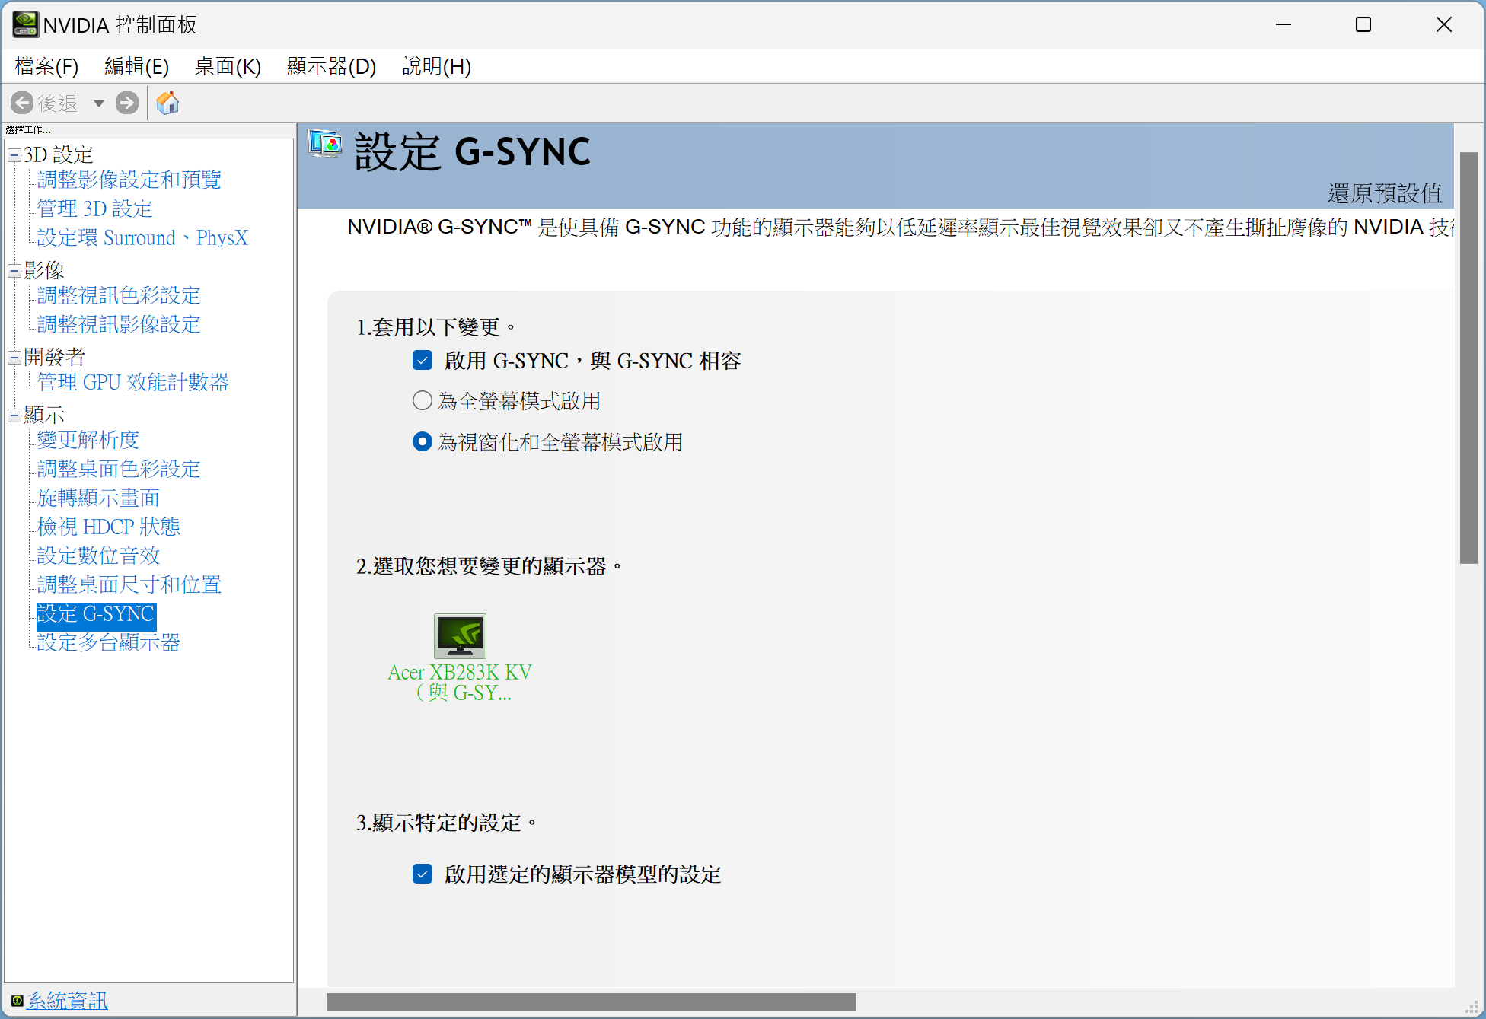Click the 後退 back label
The image size is (1486, 1019).
click(58, 103)
